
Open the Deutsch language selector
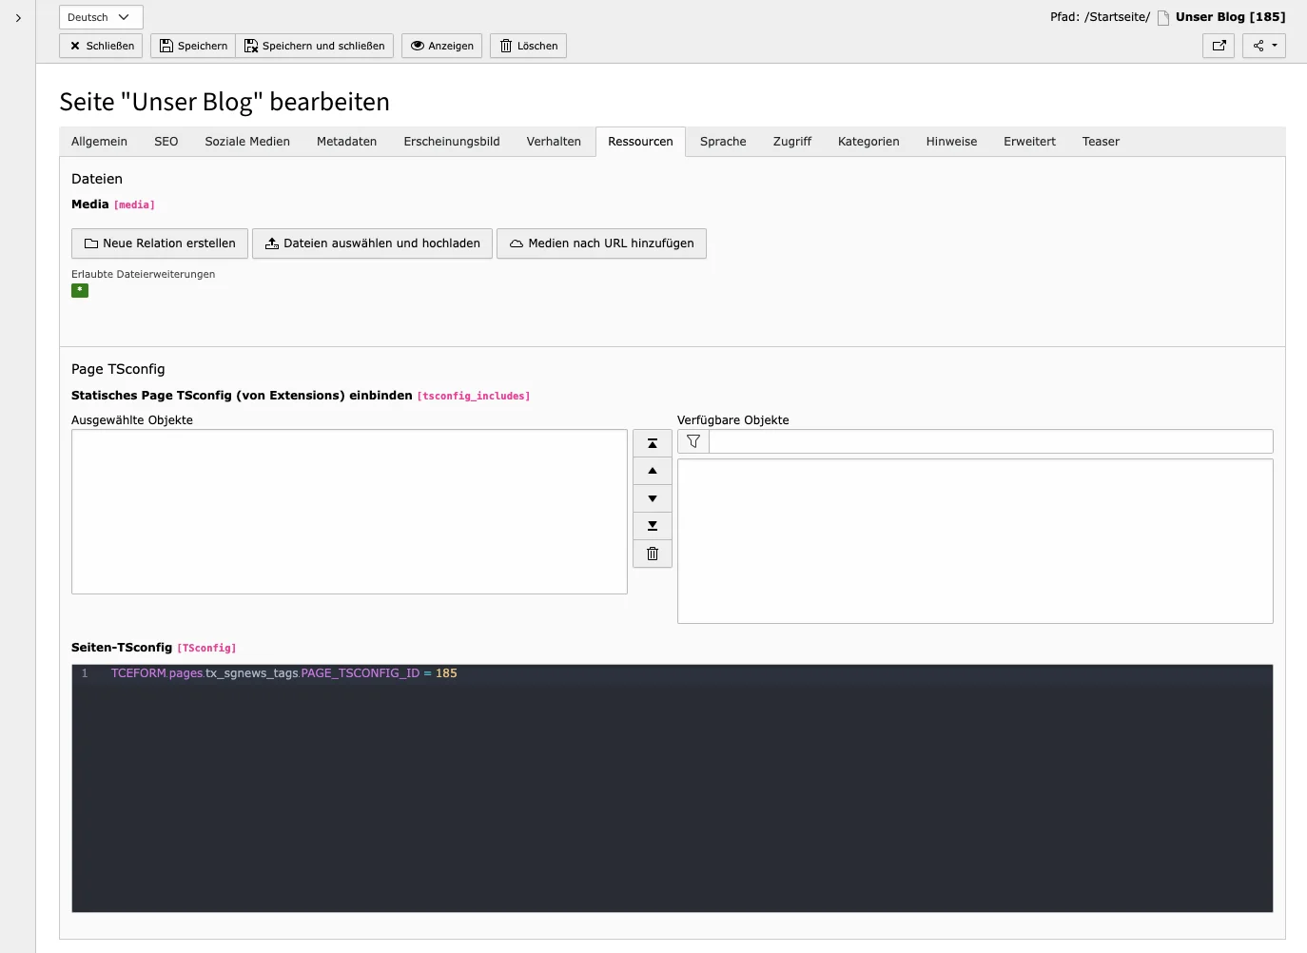tap(101, 16)
